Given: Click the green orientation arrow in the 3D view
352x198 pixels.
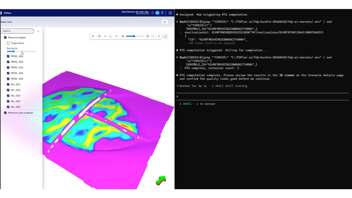Looking at the screenshot, I should 161,180.
